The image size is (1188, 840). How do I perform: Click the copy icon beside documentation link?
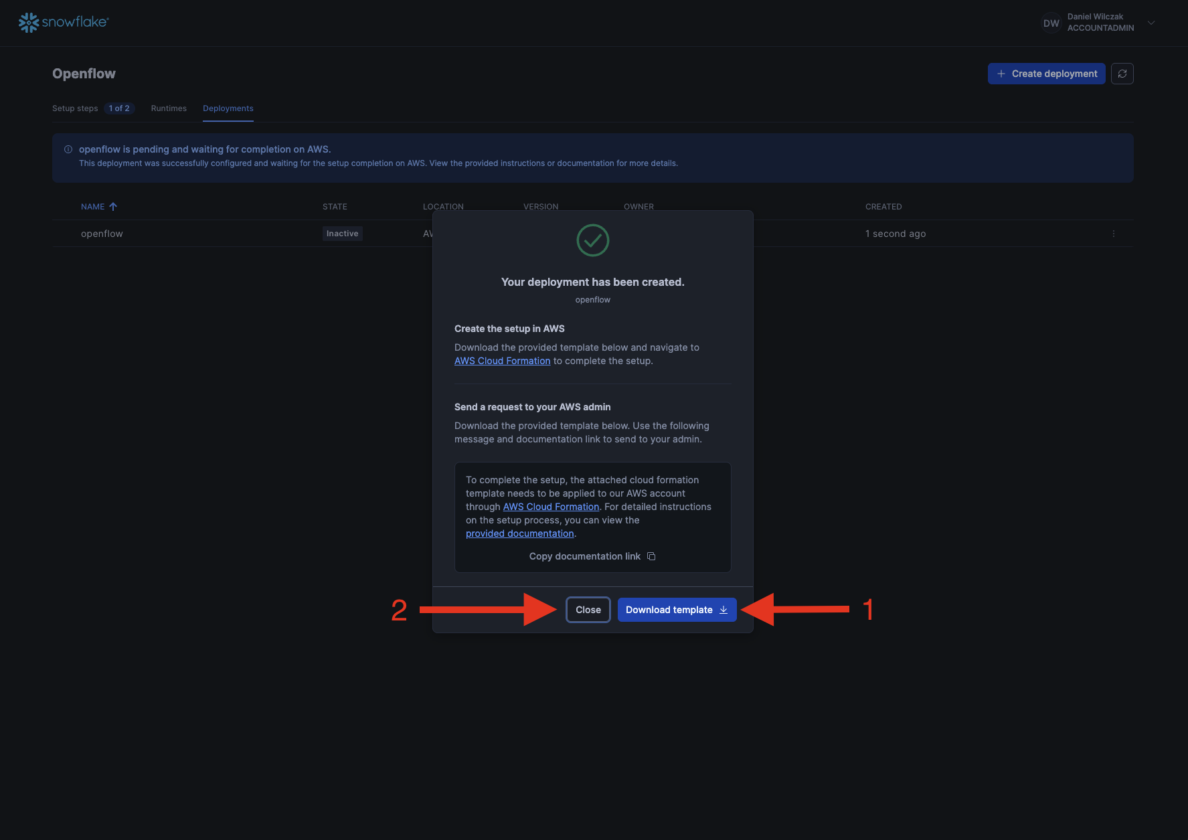tap(651, 556)
